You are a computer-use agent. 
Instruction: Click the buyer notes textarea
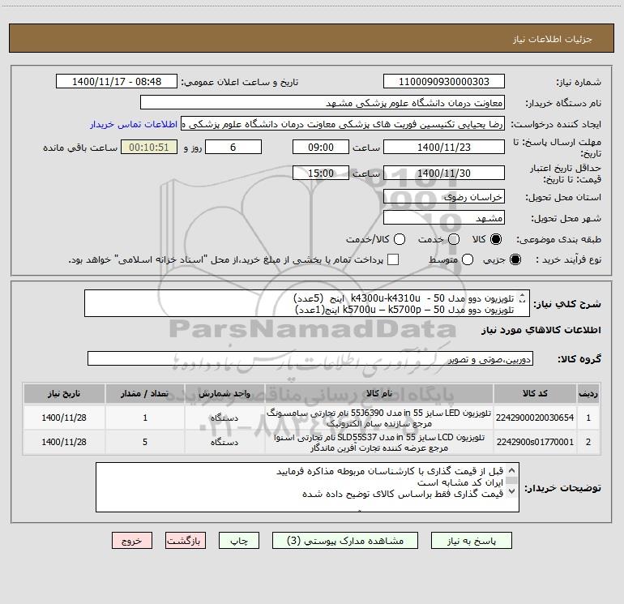(307, 487)
